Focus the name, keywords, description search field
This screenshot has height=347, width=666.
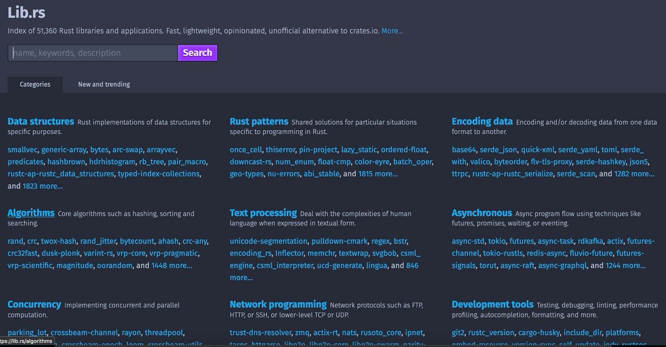[x=93, y=53]
